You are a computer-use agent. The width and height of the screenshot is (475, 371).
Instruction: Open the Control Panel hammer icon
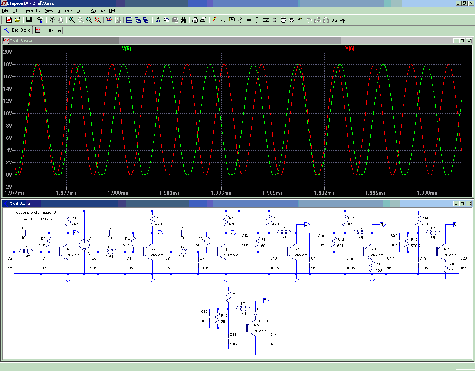40,20
